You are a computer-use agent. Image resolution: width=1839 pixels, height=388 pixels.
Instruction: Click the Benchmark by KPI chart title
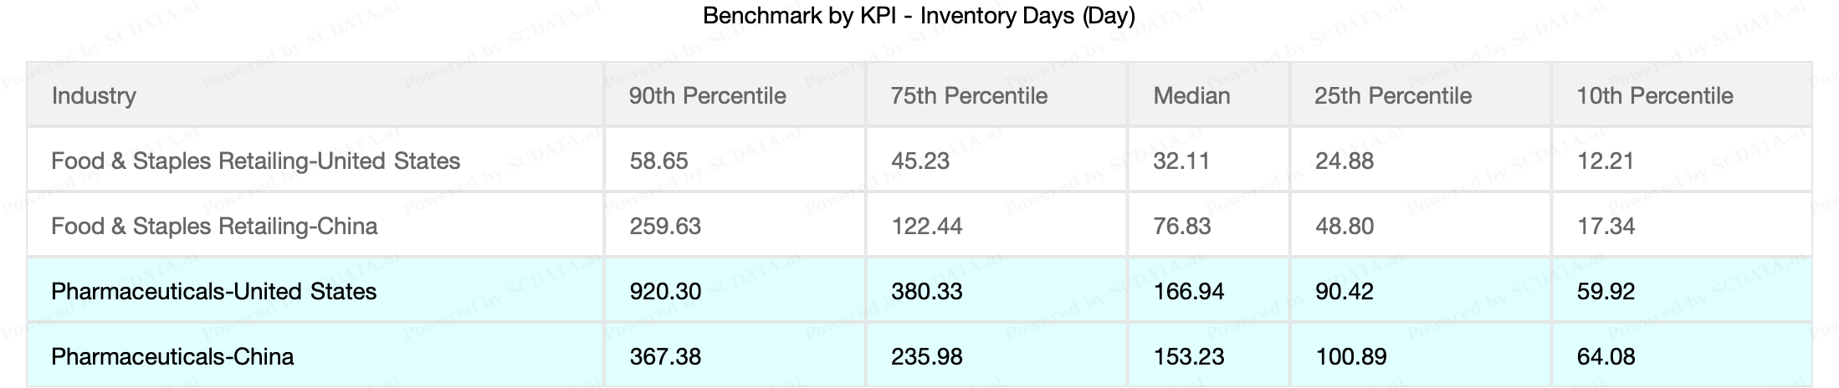(x=919, y=16)
